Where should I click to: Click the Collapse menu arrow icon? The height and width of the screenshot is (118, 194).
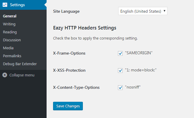coord(5,75)
